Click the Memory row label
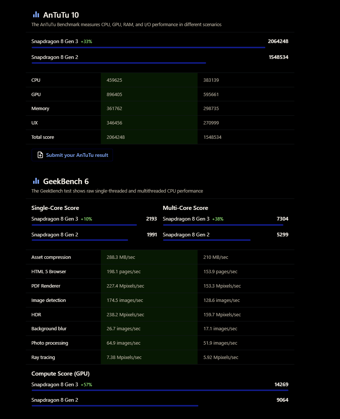The height and width of the screenshot is (419, 340). pyautogui.click(x=40, y=108)
